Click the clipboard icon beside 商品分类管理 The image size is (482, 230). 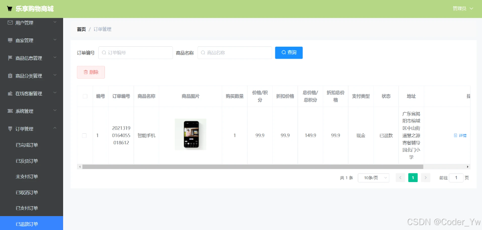[x=10, y=75]
